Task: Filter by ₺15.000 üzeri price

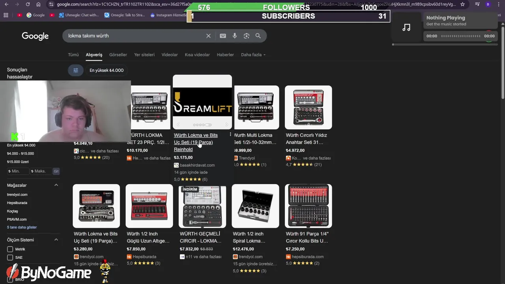Action: pos(18,162)
